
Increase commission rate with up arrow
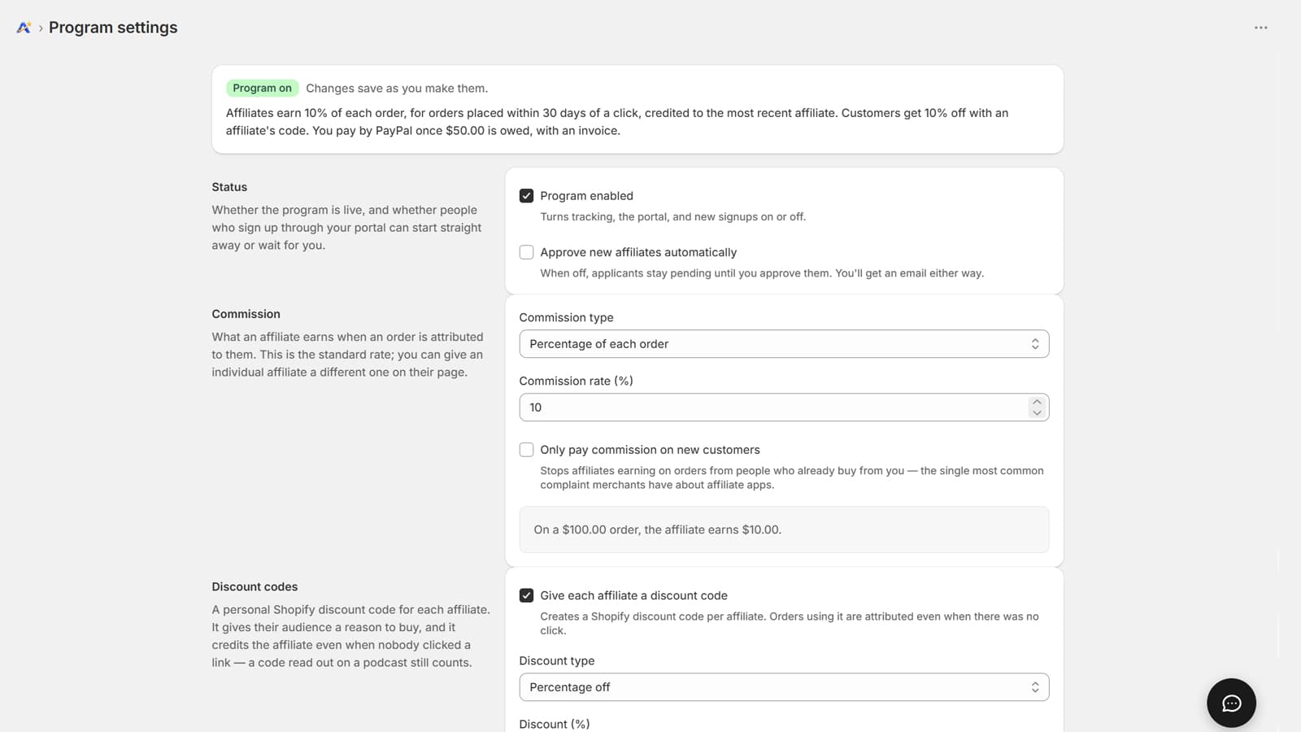coord(1036,402)
